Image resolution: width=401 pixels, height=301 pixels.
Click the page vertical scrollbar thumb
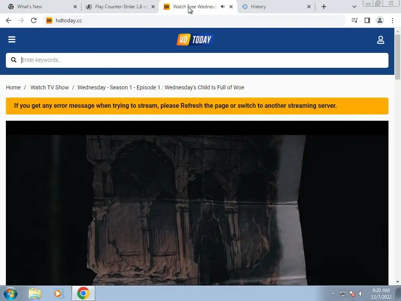point(397,57)
